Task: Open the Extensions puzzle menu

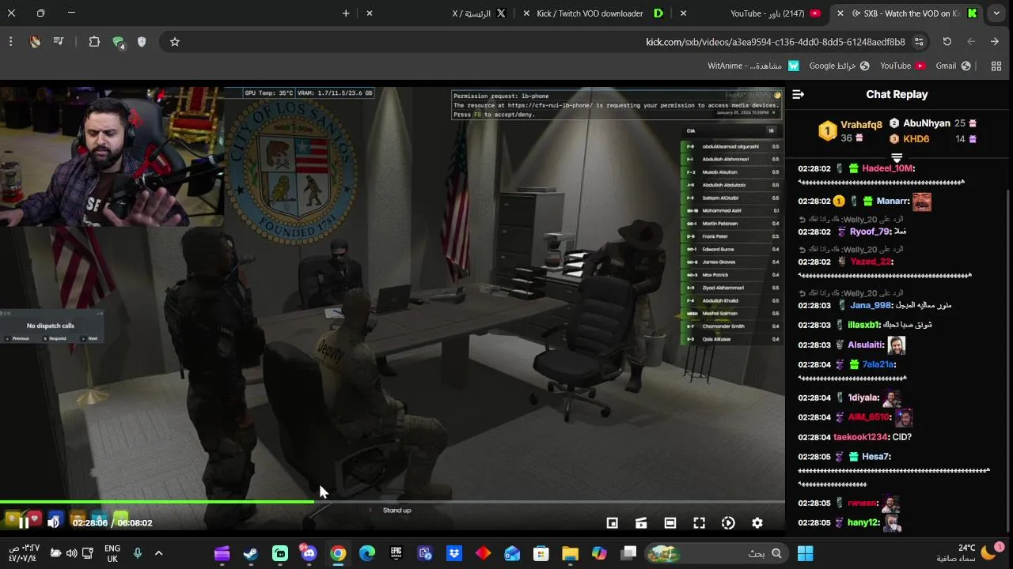Action: (x=94, y=42)
